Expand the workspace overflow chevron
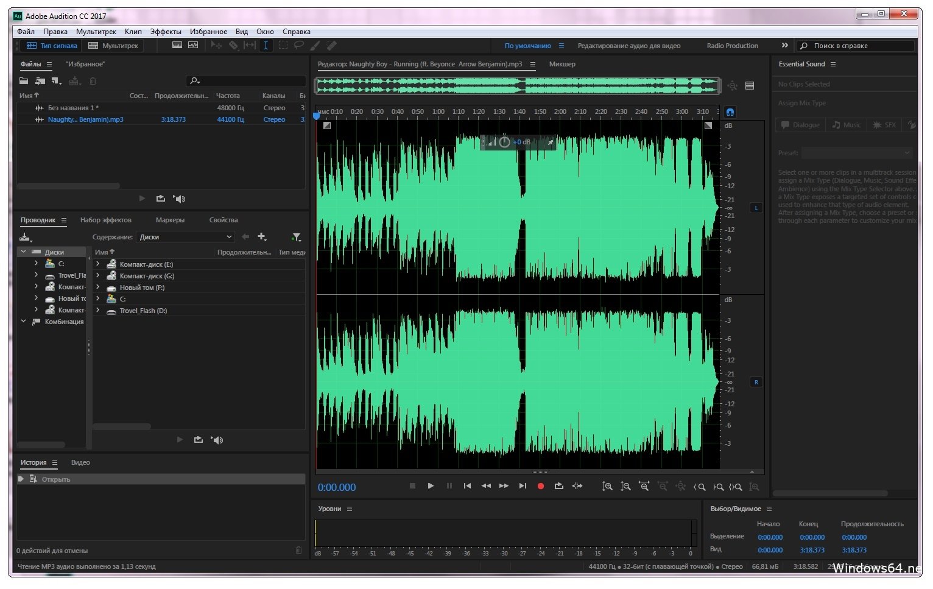 (784, 45)
